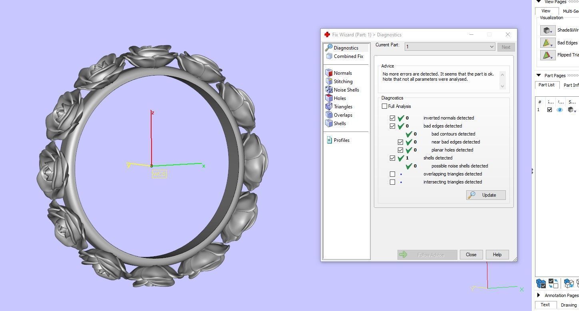Click Shade&Wire visualization icon
This screenshot has width=579, height=311.
tap(548, 30)
